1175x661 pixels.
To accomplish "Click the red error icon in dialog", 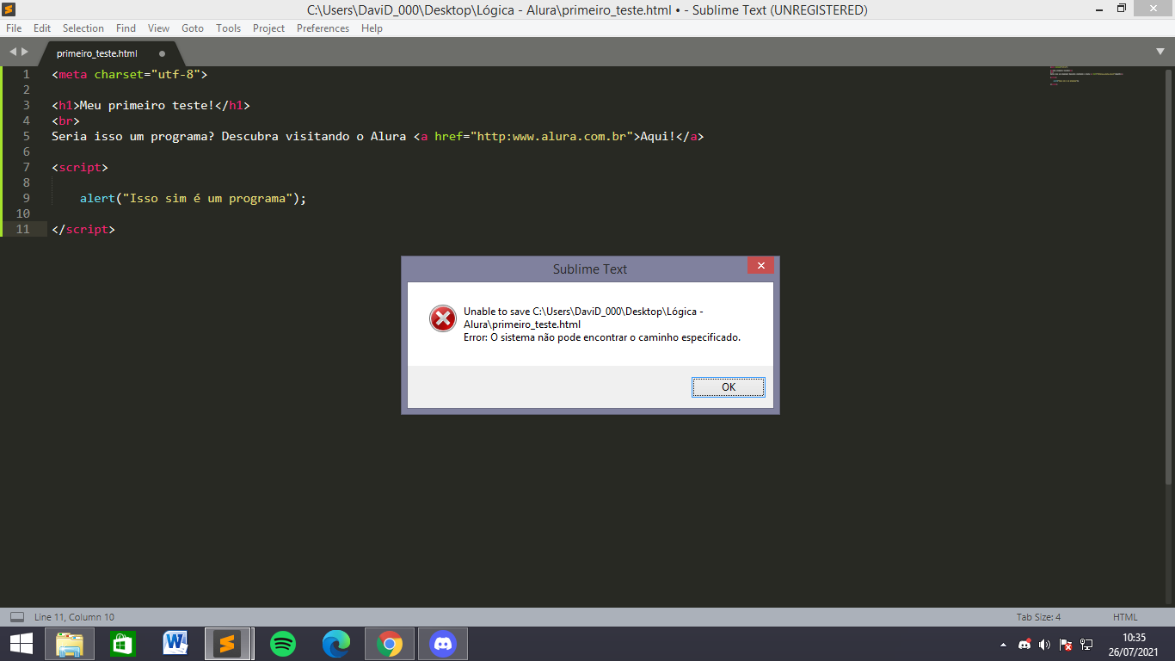I will (443, 318).
